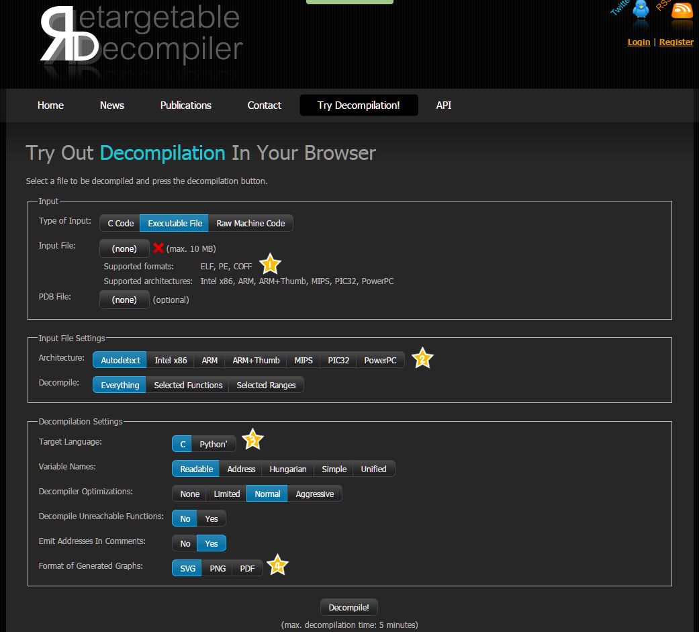The image size is (699, 632).
Task: Click "Supported architectures:" label text
Action: [x=148, y=281]
